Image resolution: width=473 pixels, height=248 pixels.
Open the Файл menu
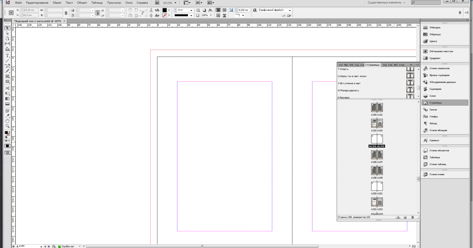point(18,3)
